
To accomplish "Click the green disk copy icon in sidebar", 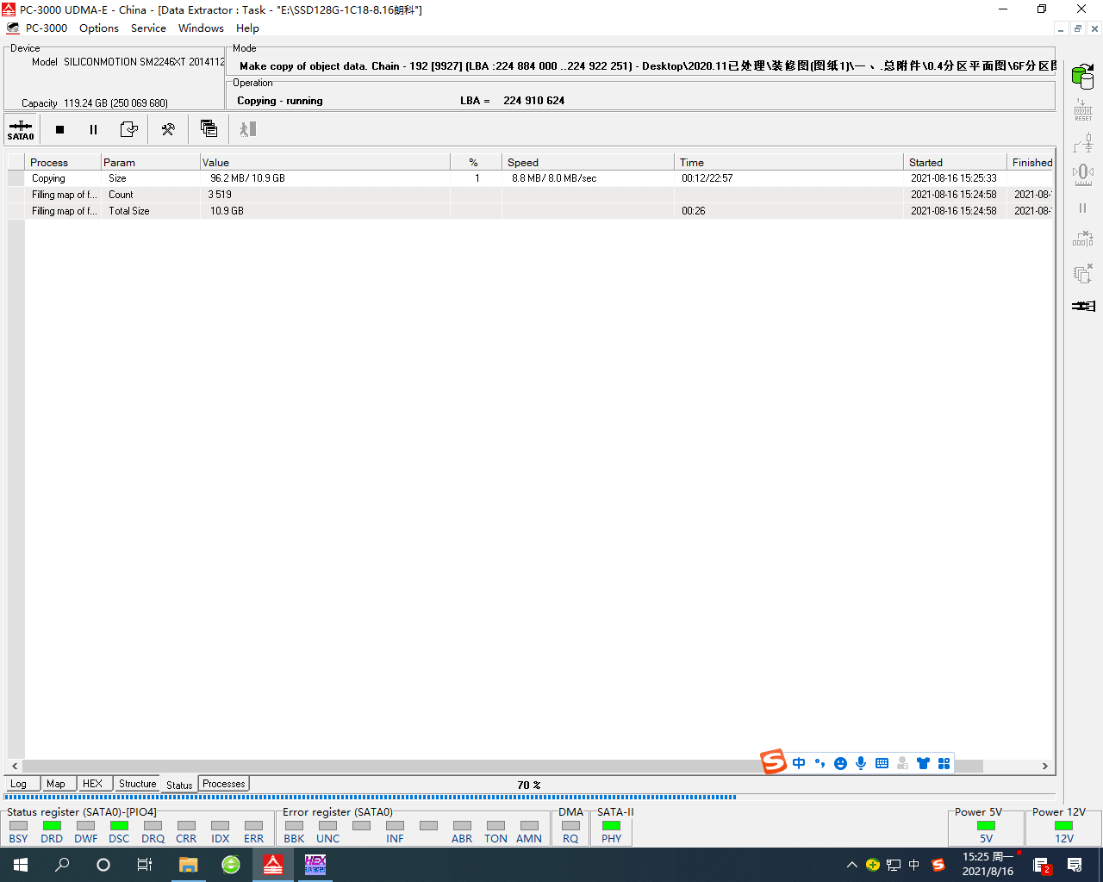I will [1083, 76].
